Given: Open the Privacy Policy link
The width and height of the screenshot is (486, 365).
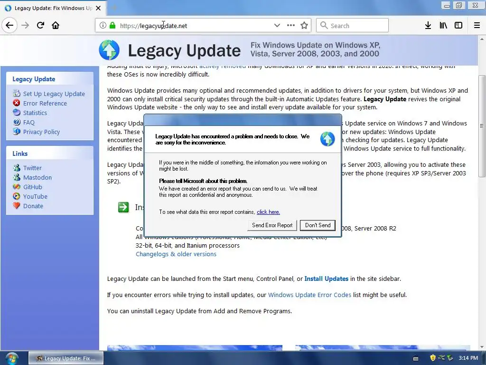Looking at the screenshot, I should point(42,132).
